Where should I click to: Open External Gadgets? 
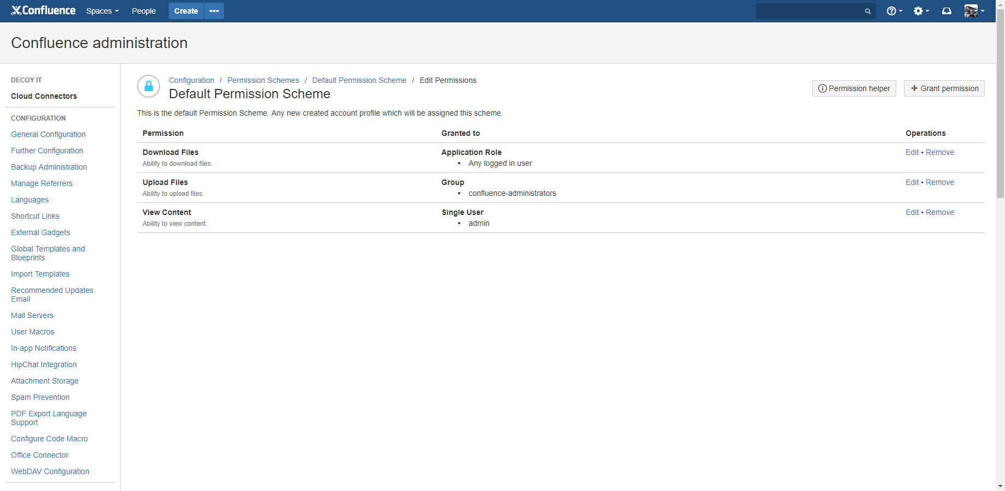40,232
